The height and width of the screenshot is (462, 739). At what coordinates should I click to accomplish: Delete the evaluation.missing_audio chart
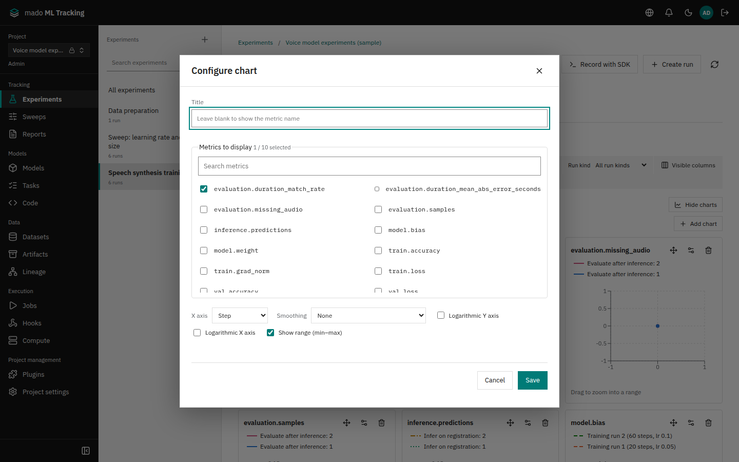click(708, 251)
